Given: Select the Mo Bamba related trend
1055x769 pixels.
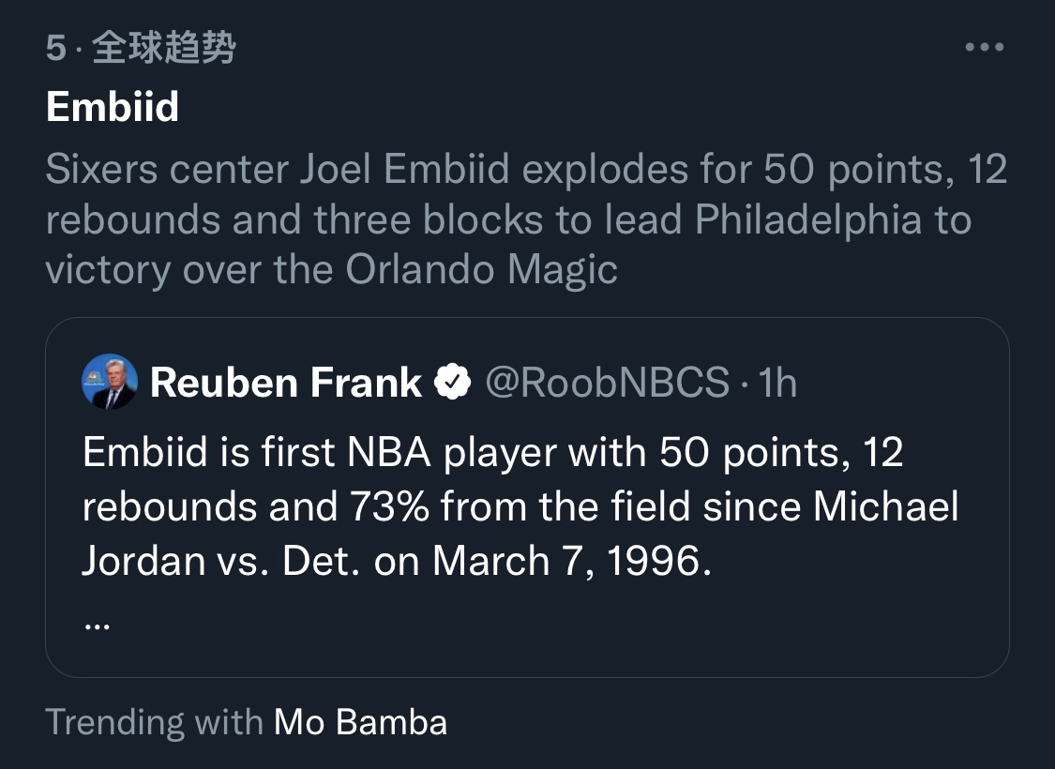Looking at the screenshot, I should pos(360,722).
